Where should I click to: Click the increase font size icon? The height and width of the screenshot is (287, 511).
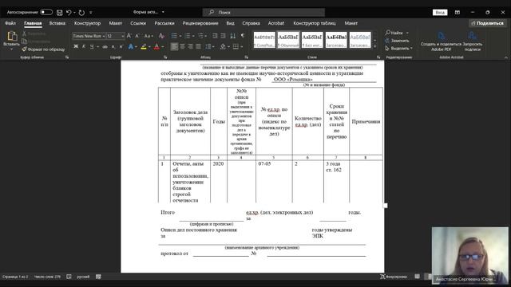129,36
